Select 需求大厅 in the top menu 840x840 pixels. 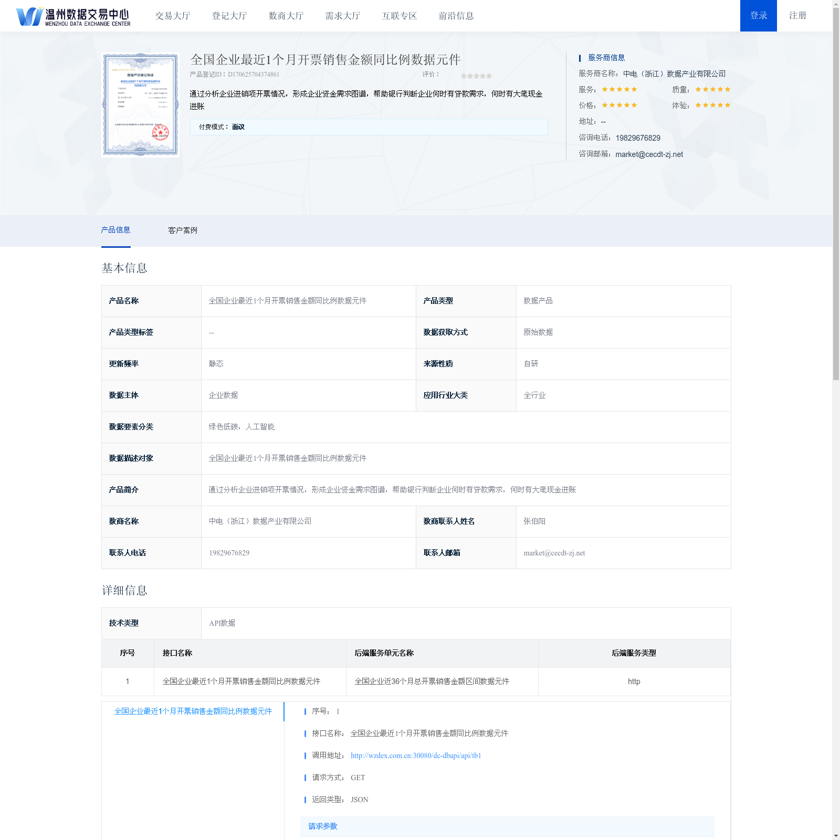(343, 16)
